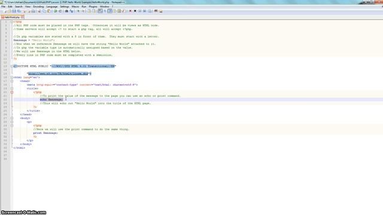The height and width of the screenshot is (215, 383).
Task: Save the current recorded macro icon
Action: click(x=150, y=11)
